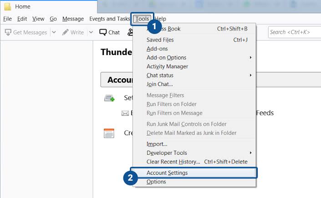Select the Add-on Options menu entry

194,57
